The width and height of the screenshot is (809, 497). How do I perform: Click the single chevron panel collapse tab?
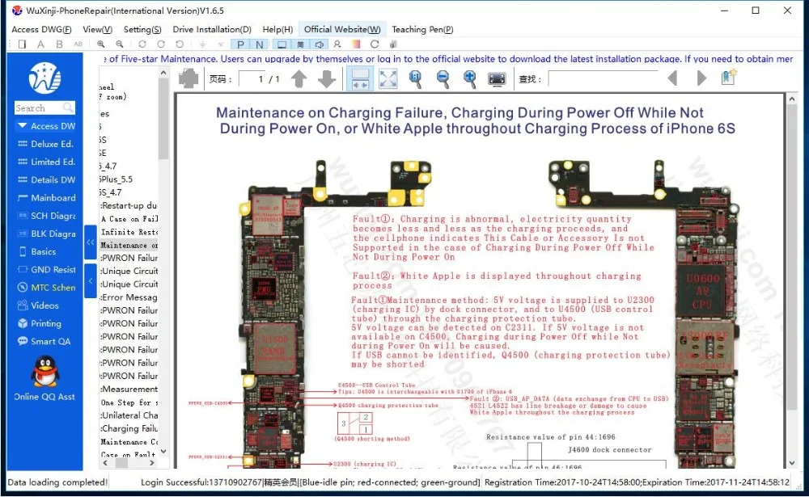91,281
